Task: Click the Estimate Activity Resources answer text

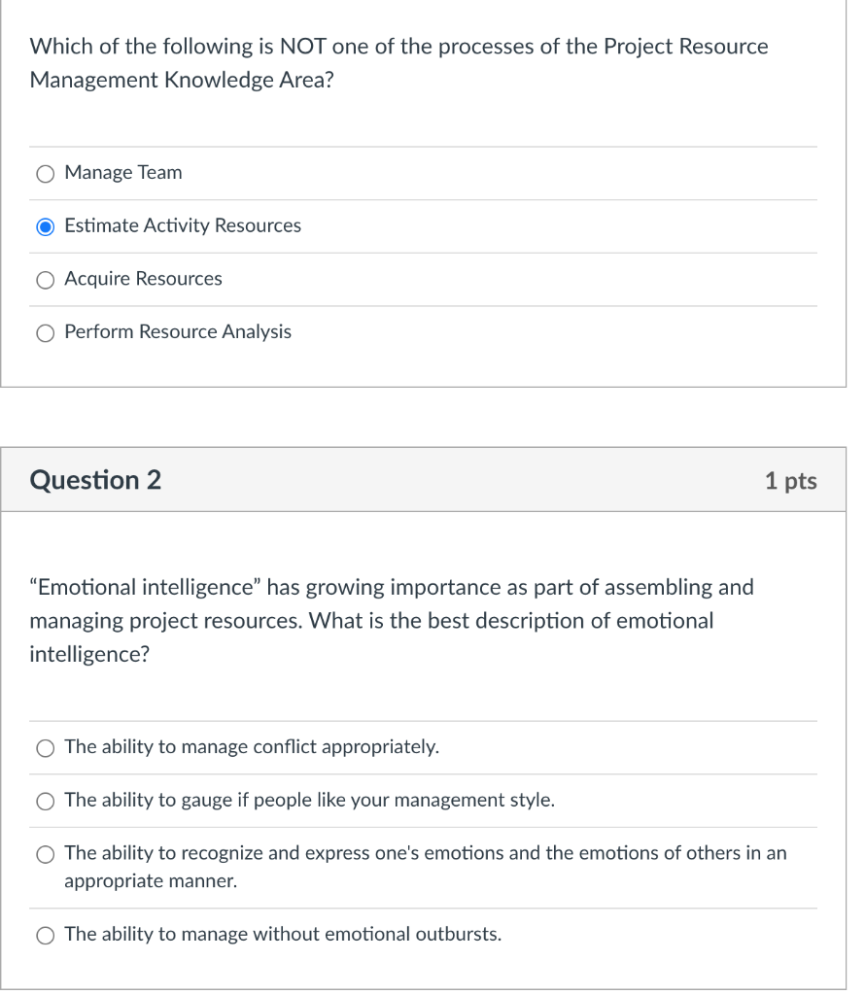Action: (x=183, y=225)
